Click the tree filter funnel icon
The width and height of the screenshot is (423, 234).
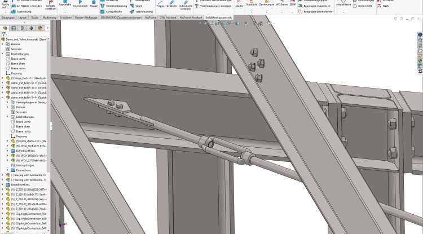pos(3,34)
